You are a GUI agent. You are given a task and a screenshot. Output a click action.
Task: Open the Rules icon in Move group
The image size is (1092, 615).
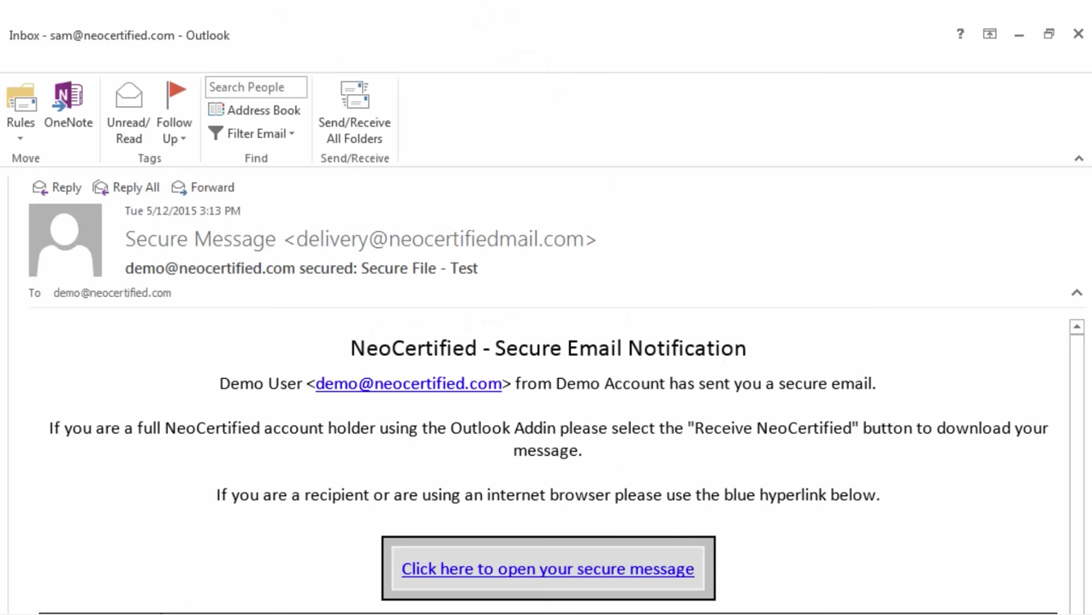tap(21, 98)
